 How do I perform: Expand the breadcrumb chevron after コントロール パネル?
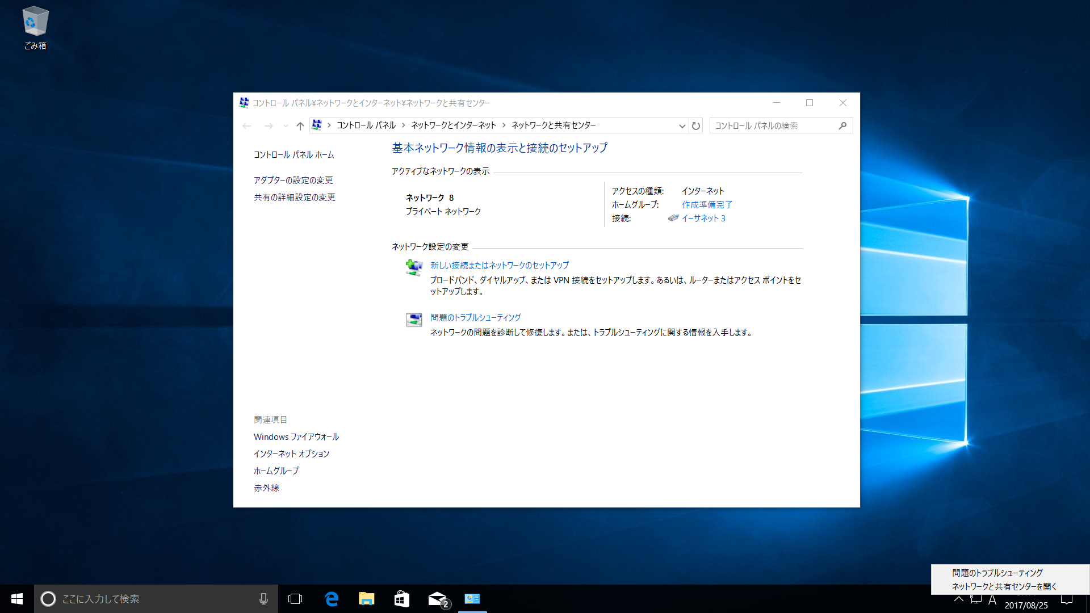(x=404, y=125)
